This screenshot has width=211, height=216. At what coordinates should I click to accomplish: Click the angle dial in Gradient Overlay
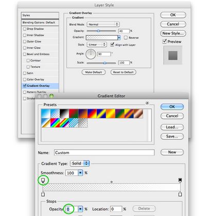91,54
